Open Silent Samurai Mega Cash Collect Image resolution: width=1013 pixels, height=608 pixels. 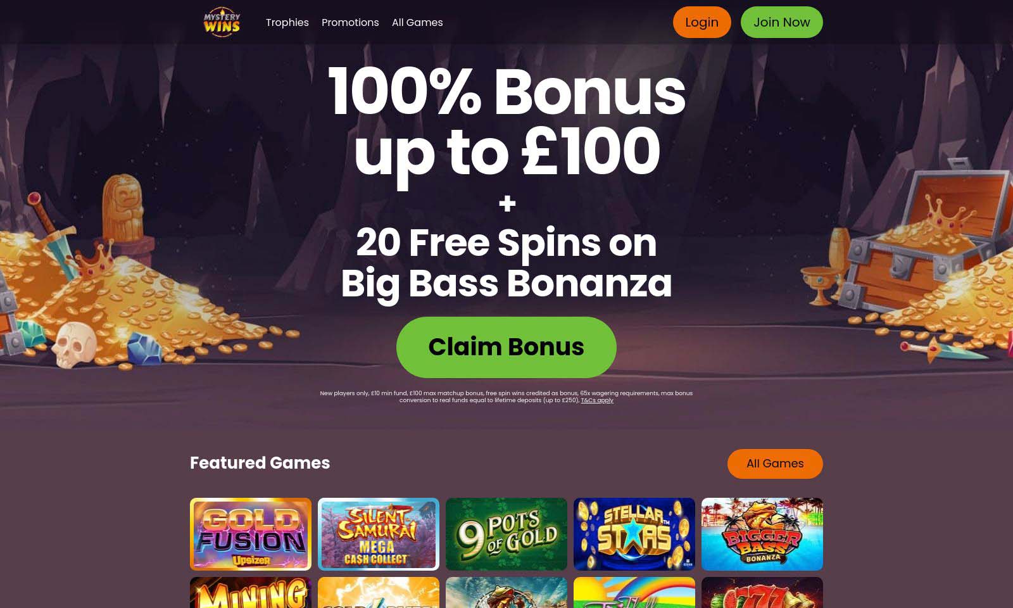[379, 534]
